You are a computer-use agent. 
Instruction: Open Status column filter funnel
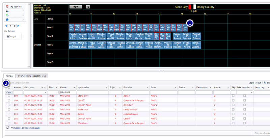pyautogui.click(x=193, y=88)
